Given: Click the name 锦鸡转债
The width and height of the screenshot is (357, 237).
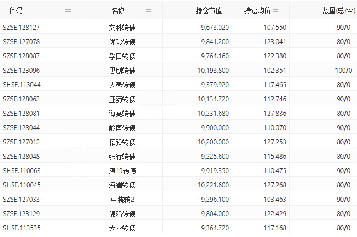Looking at the screenshot, I should point(122,214).
